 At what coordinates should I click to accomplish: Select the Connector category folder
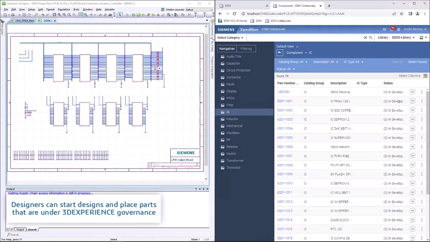point(233,78)
